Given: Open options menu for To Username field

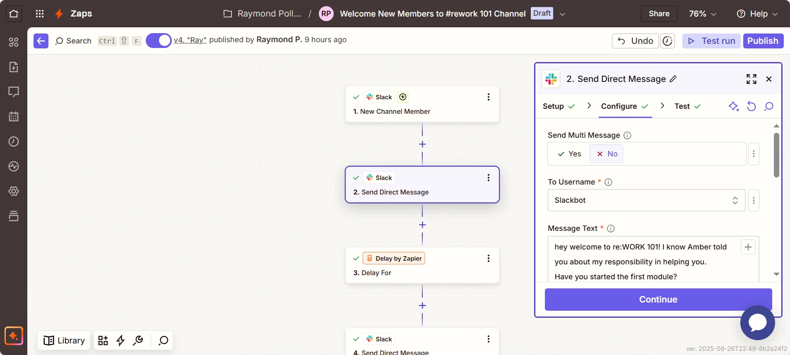Looking at the screenshot, I should tap(754, 200).
